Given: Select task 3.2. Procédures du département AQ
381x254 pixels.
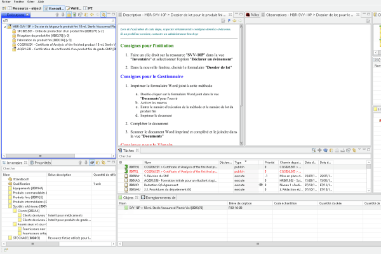Looking at the screenshot, I should (168, 190).
